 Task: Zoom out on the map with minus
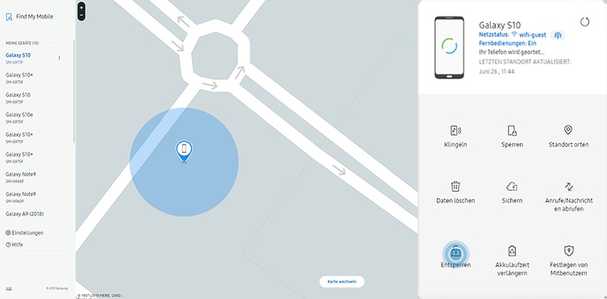pyautogui.click(x=82, y=16)
